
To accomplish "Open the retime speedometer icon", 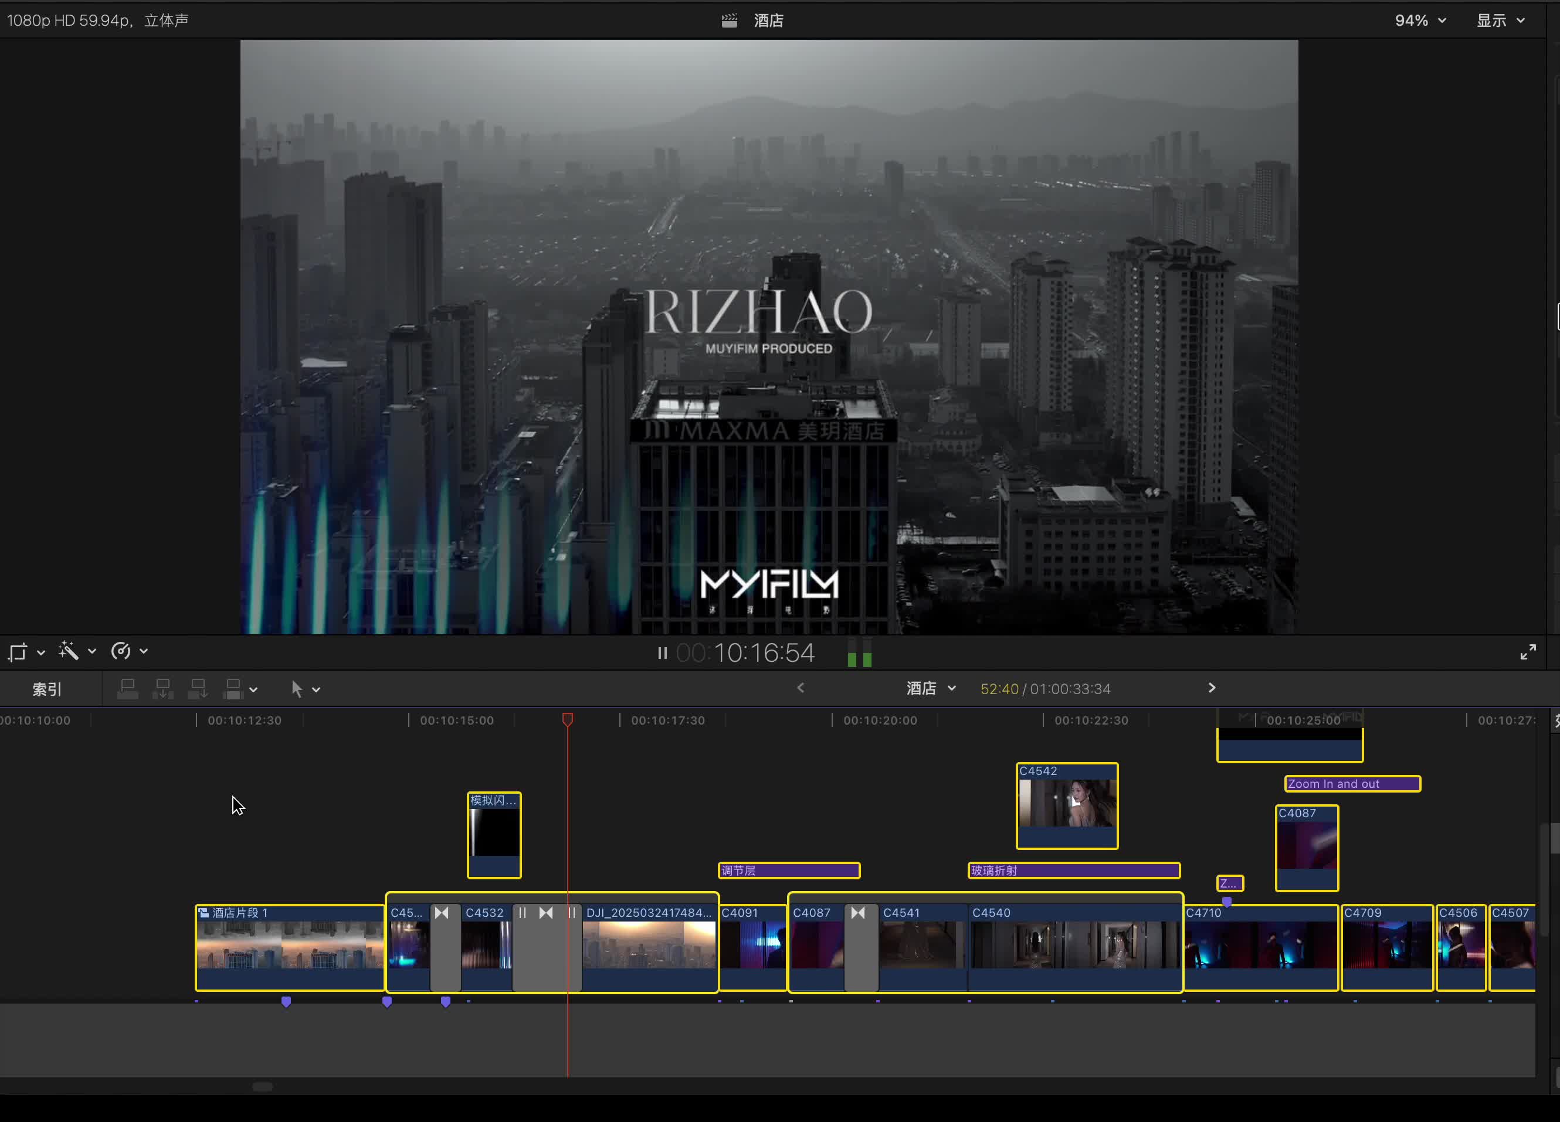I will pyautogui.click(x=121, y=650).
